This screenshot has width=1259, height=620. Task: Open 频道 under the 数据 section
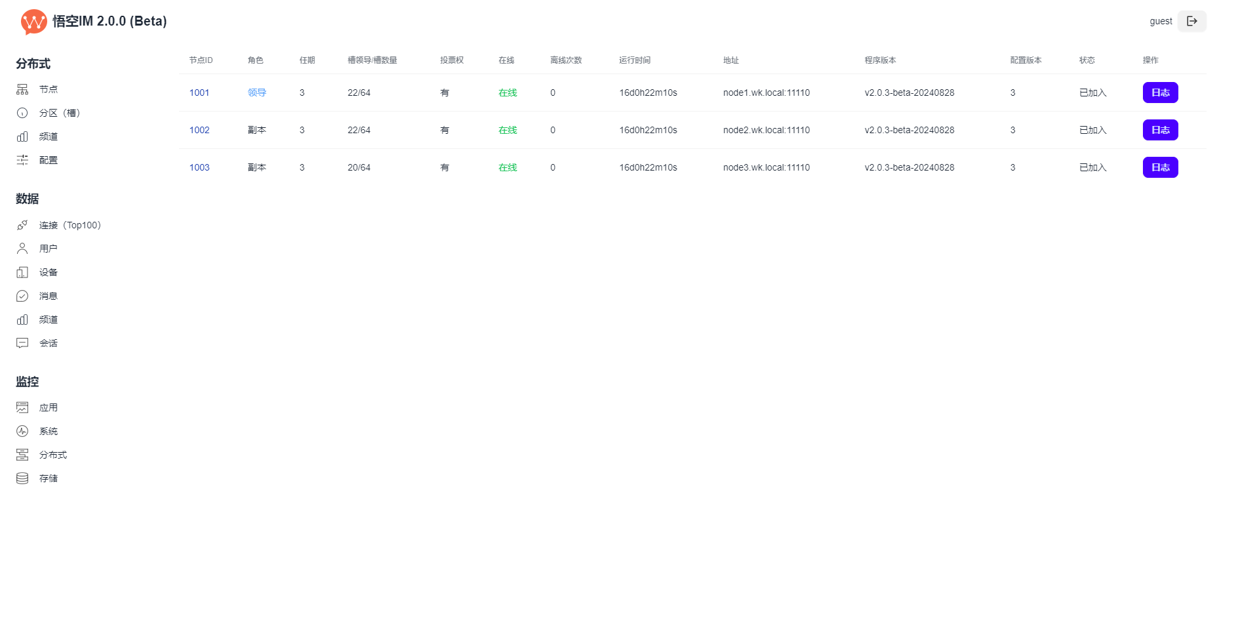(x=48, y=320)
